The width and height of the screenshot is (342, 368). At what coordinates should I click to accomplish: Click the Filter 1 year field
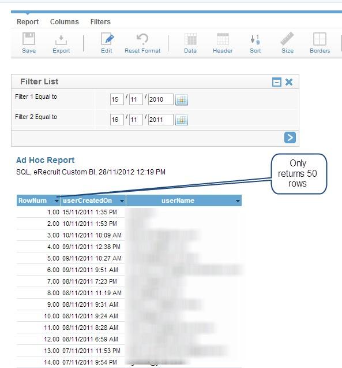161,99
